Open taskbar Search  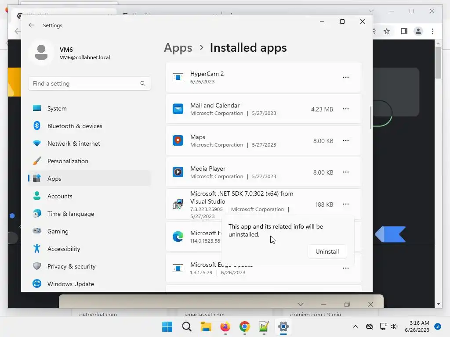click(186, 326)
